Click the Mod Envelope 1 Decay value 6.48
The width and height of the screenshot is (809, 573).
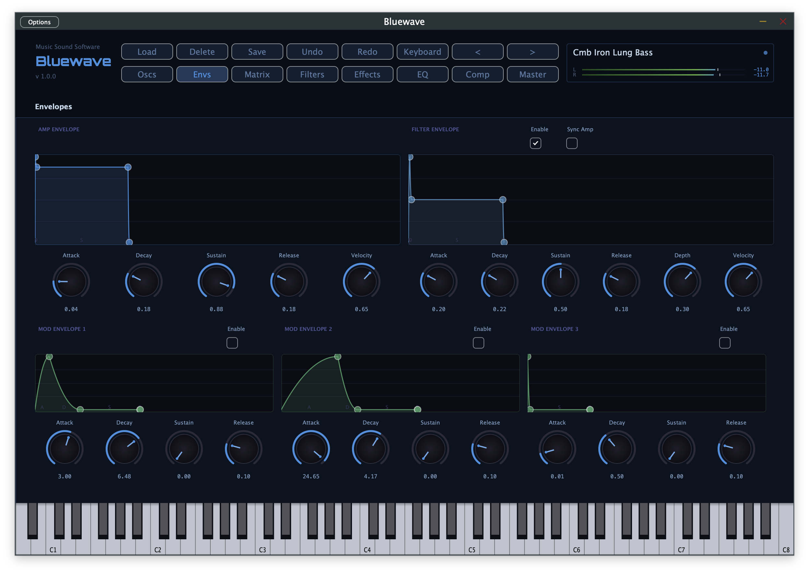(124, 476)
